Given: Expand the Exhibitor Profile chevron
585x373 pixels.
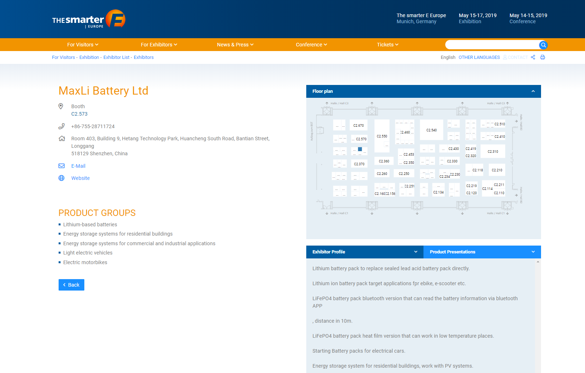Looking at the screenshot, I should click(416, 252).
